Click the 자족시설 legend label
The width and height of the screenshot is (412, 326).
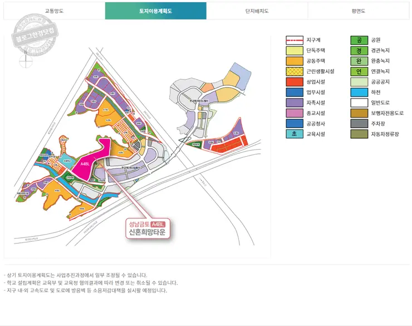[x=316, y=103]
